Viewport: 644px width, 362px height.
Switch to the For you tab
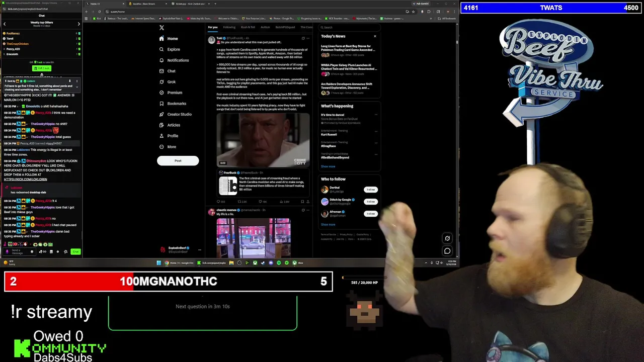[x=213, y=27]
